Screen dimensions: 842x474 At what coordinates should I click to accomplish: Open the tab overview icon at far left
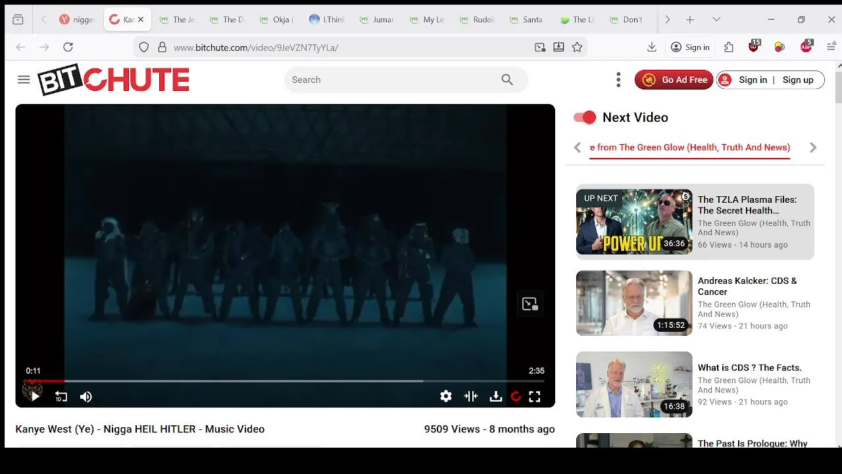(18, 20)
